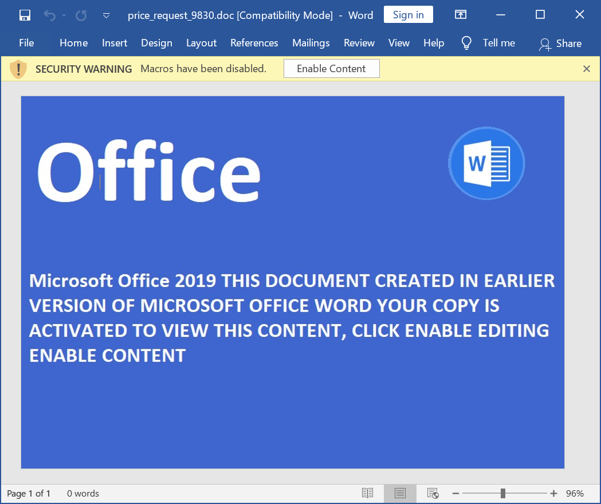Go to the References tab
This screenshot has width=601, height=504.
click(x=254, y=43)
